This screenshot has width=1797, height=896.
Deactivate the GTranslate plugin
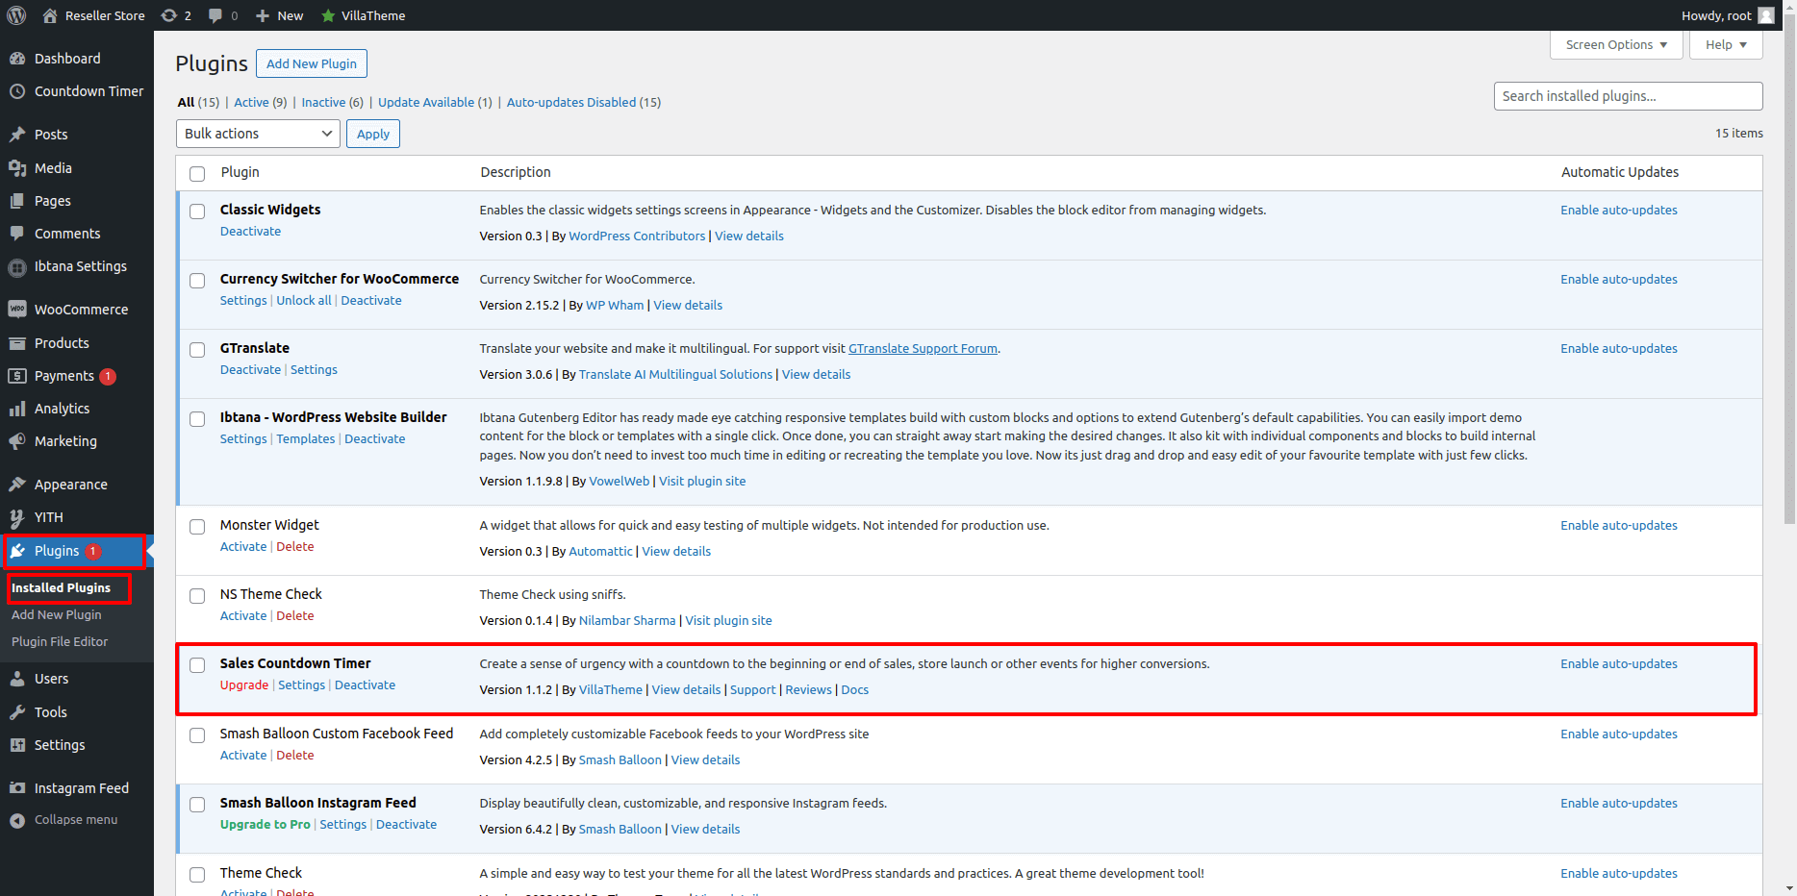pyautogui.click(x=250, y=370)
